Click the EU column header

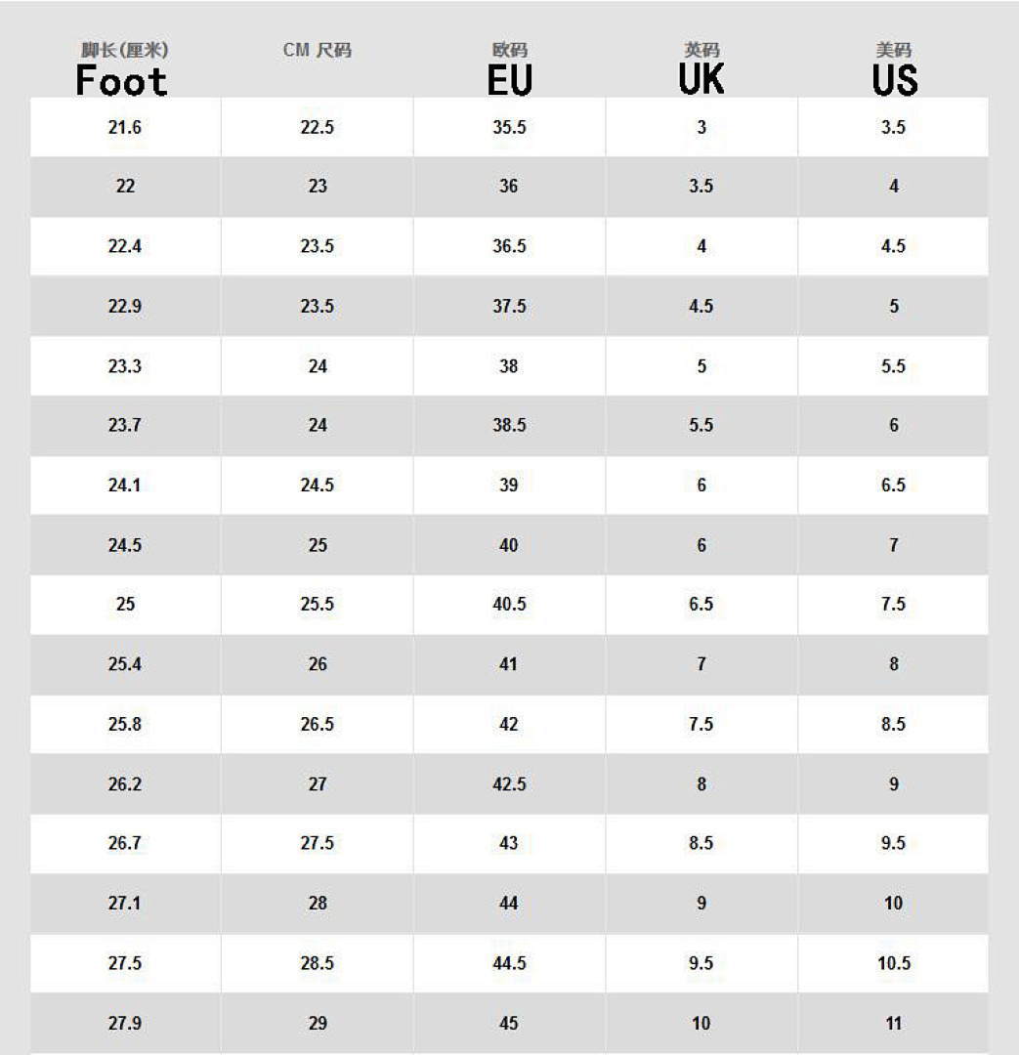tap(510, 79)
